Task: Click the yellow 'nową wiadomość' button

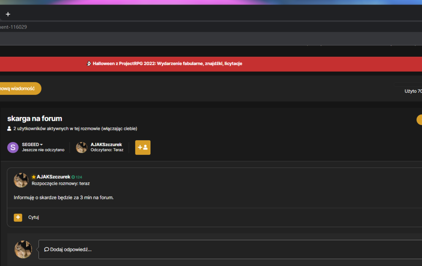Action: [x=19, y=88]
